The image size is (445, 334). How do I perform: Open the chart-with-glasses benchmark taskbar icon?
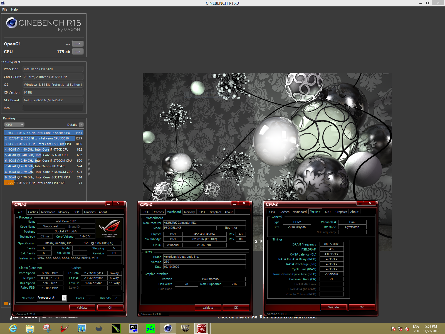(x=82, y=328)
